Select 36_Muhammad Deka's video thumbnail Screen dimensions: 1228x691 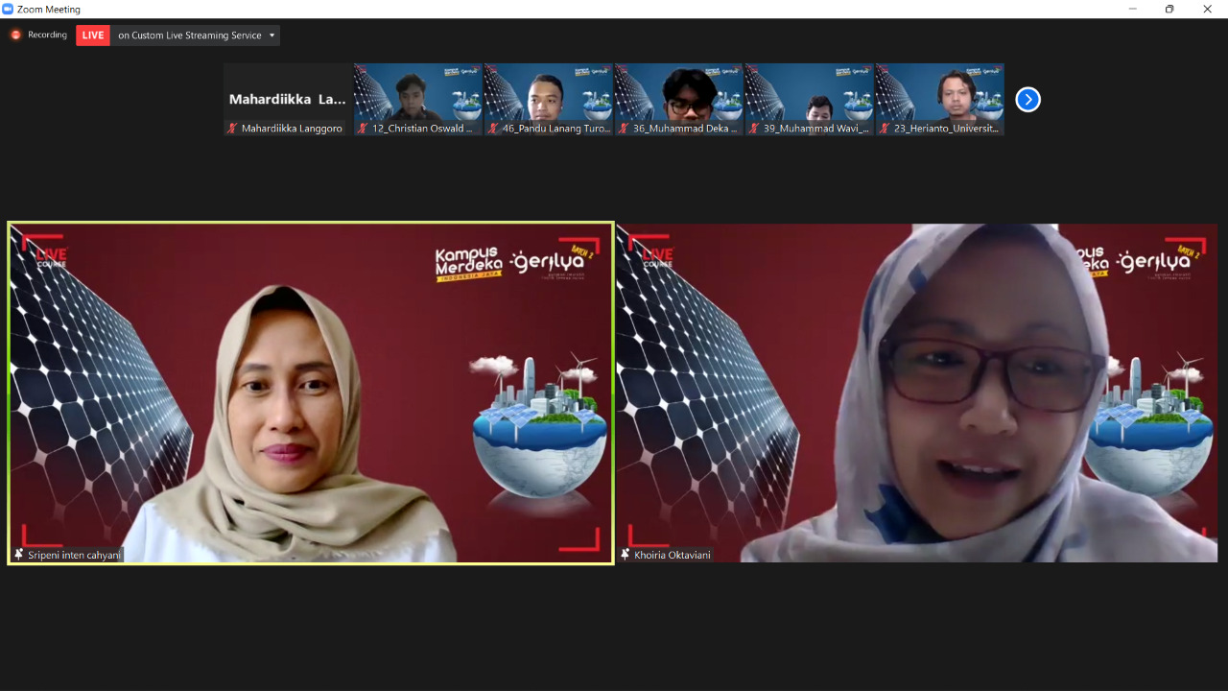pos(678,93)
